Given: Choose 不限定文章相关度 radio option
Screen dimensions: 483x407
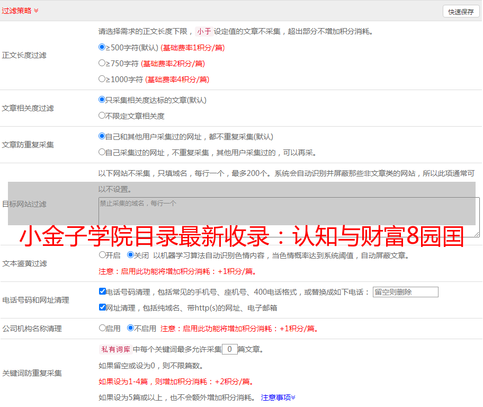Looking at the screenshot, I should point(102,116).
